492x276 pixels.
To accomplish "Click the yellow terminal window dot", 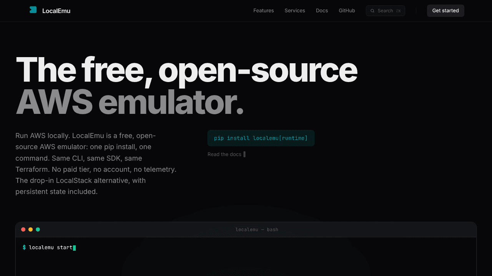I will [30, 229].
